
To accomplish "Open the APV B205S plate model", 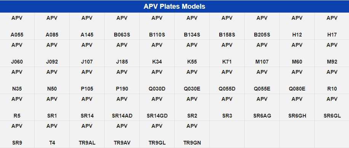I will click(x=262, y=26).
